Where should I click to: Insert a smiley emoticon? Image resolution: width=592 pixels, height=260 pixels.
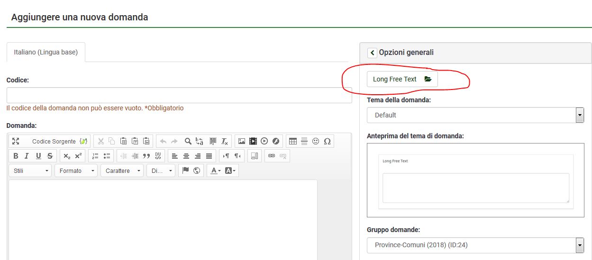[316, 141]
